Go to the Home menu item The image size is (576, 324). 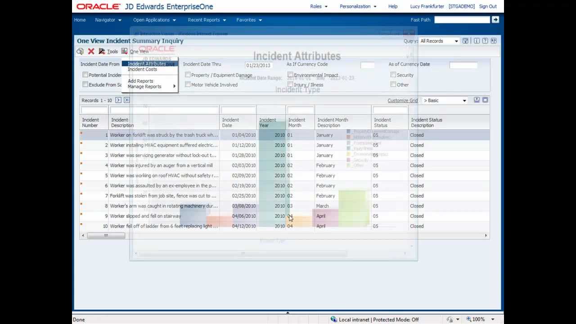coord(80,20)
